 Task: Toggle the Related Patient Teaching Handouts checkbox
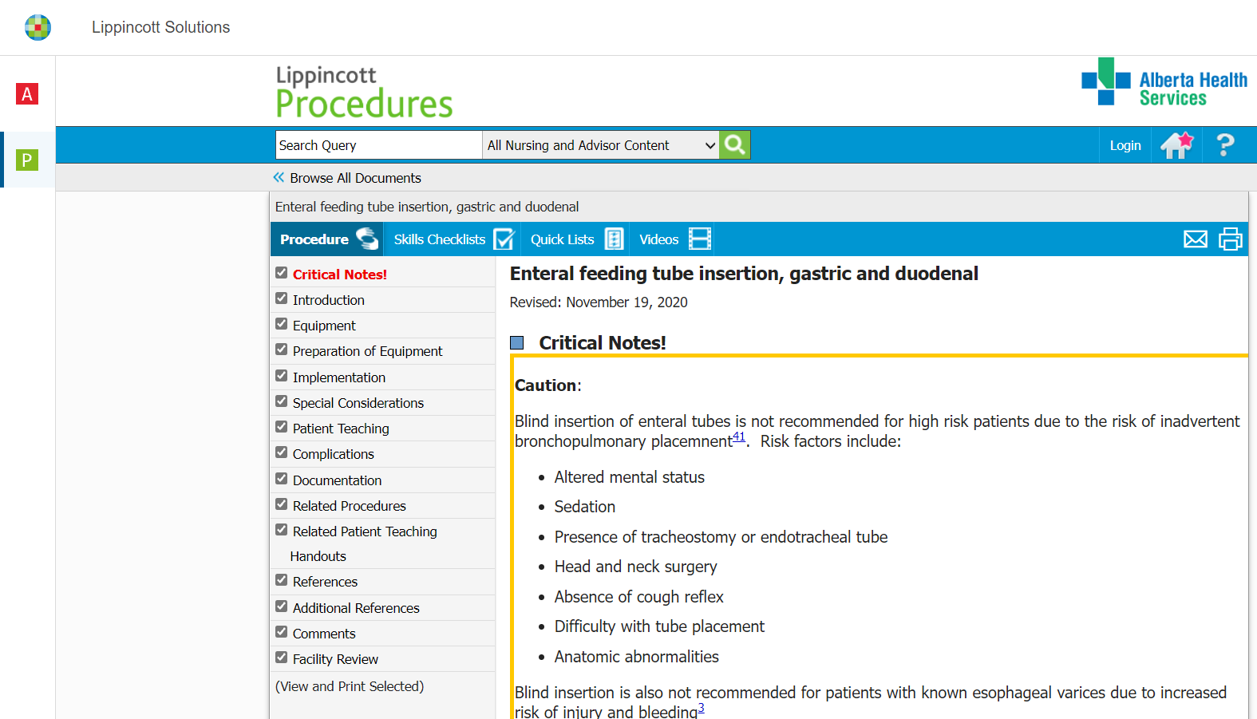(282, 530)
